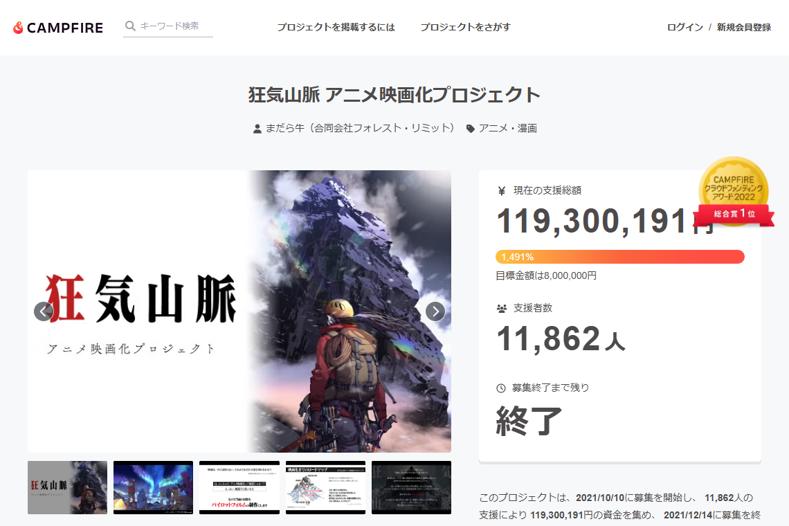Open プロジェクトを掲載するには menu item
789x526 pixels.
(x=336, y=27)
